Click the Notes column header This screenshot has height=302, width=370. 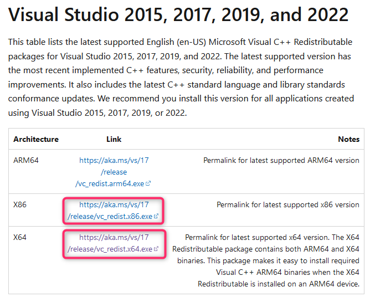[x=348, y=139]
